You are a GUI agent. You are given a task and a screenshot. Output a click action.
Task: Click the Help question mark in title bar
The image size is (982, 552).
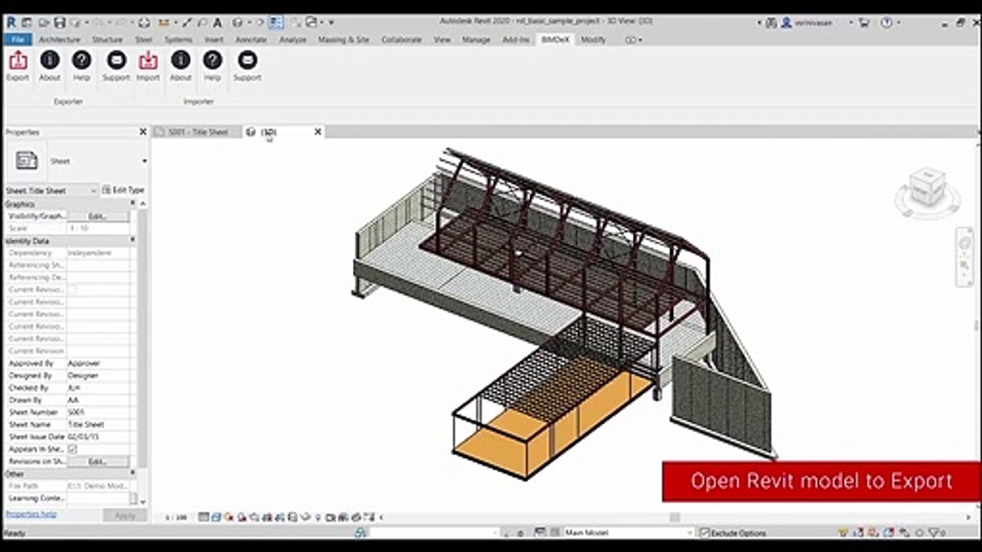click(x=887, y=23)
